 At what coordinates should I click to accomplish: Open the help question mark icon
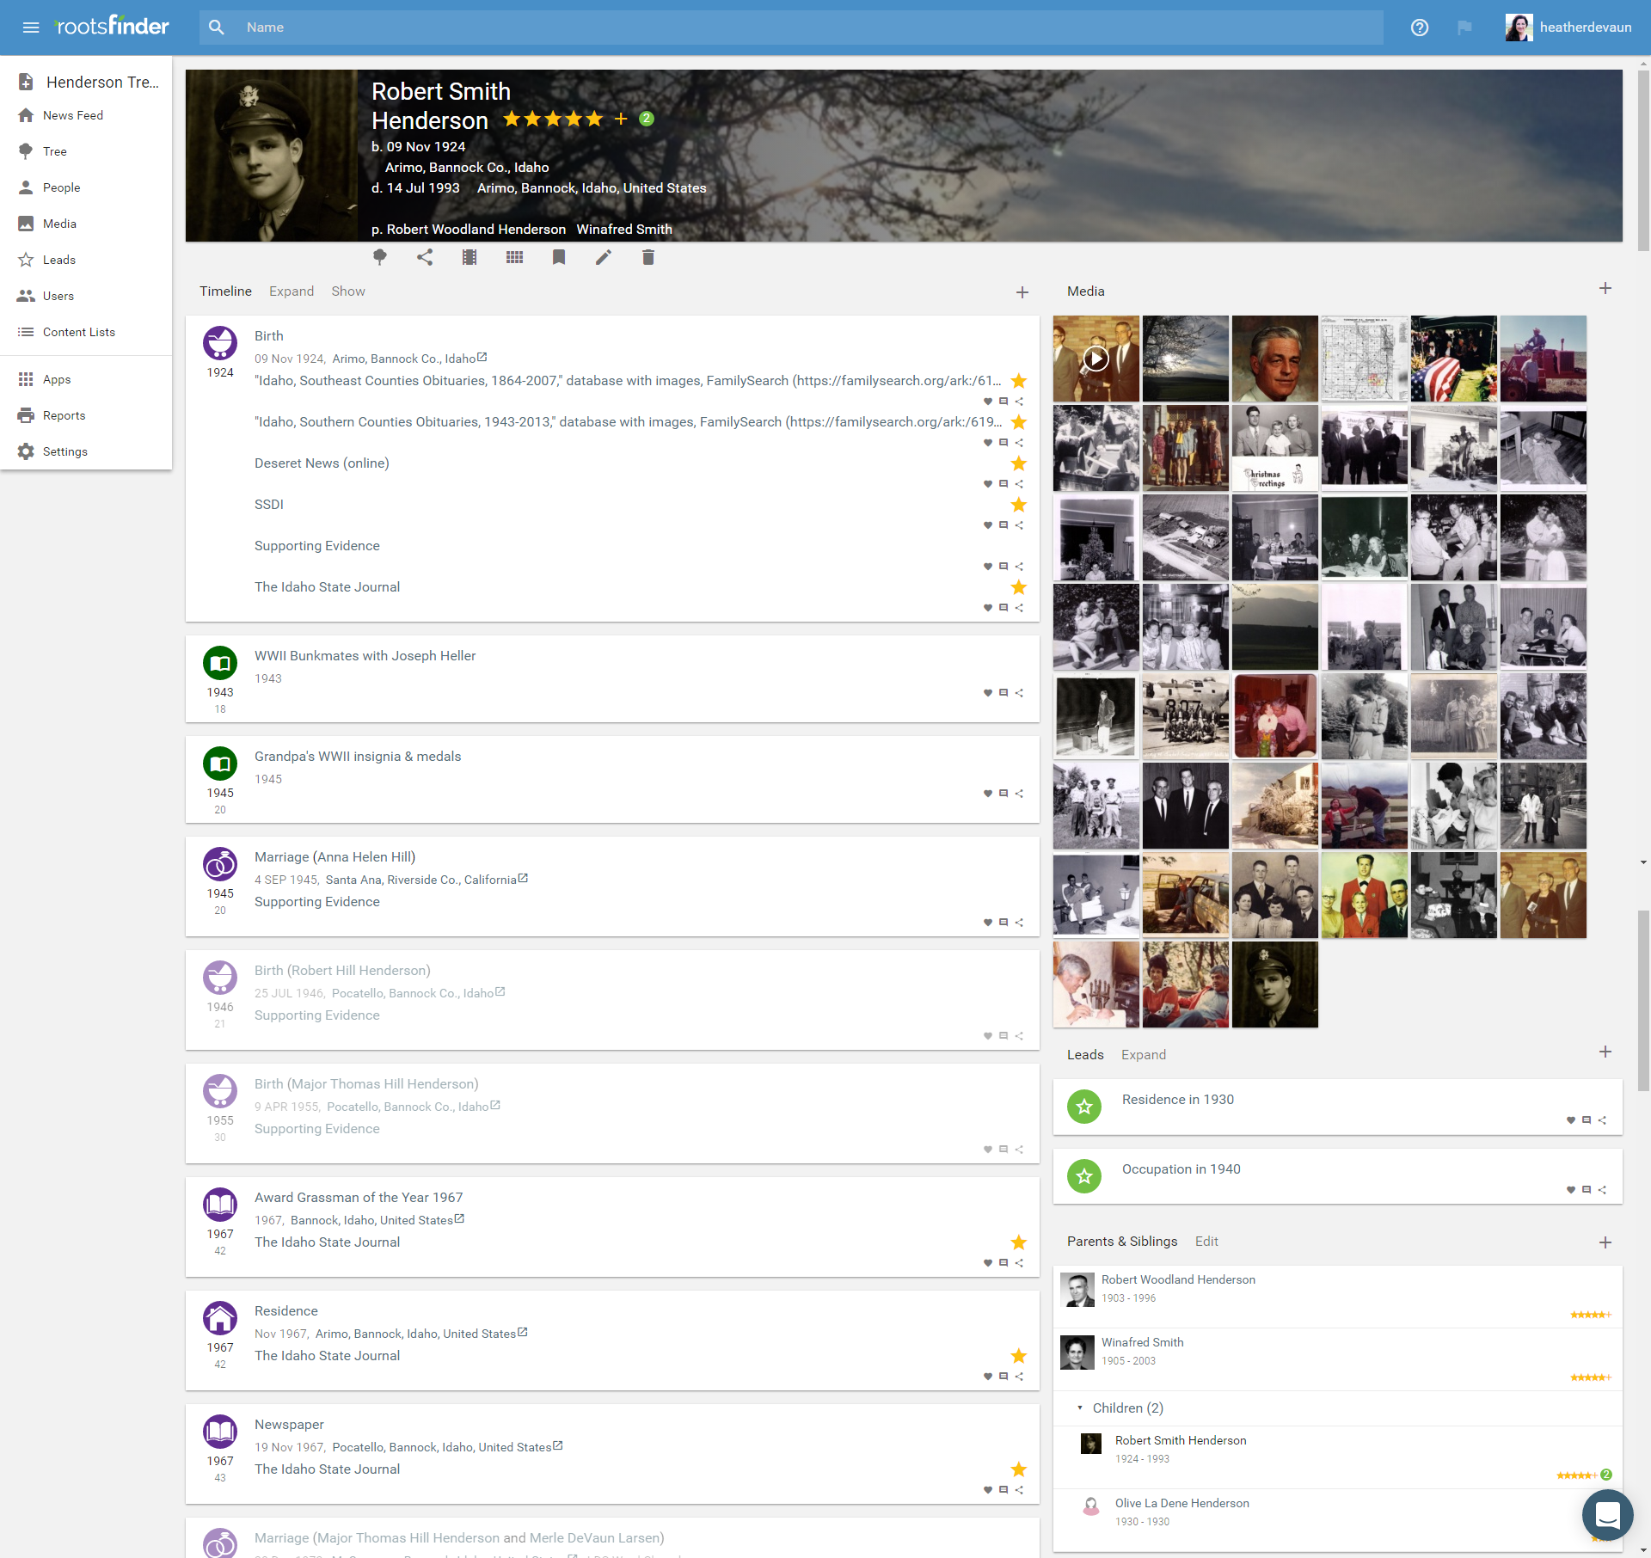click(1420, 28)
